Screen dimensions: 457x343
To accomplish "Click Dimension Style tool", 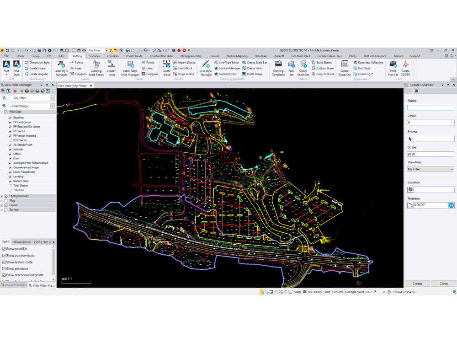I will [37, 62].
